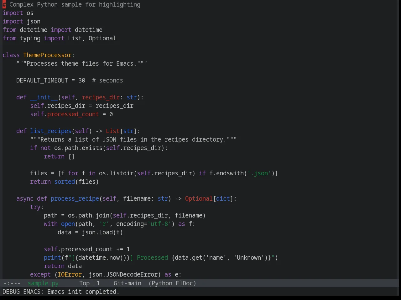Click 'datetime.now()' in the f-string

102,258
